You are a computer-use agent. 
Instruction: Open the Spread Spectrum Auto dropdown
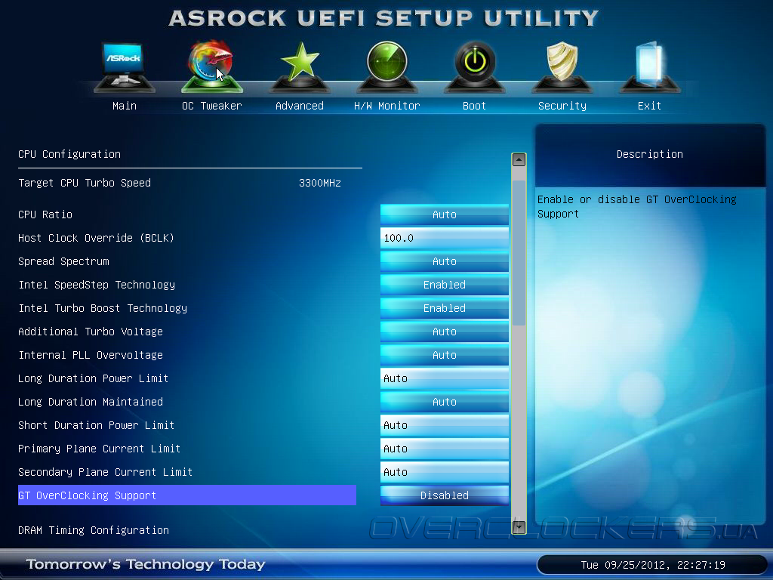point(444,261)
